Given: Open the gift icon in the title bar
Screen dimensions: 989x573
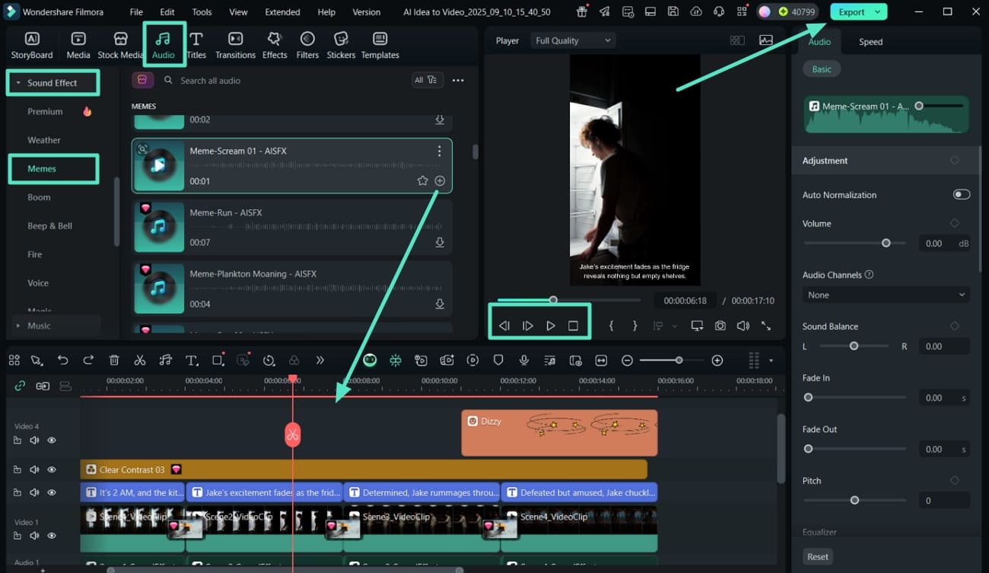Looking at the screenshot, I should [x=582, y=12].
